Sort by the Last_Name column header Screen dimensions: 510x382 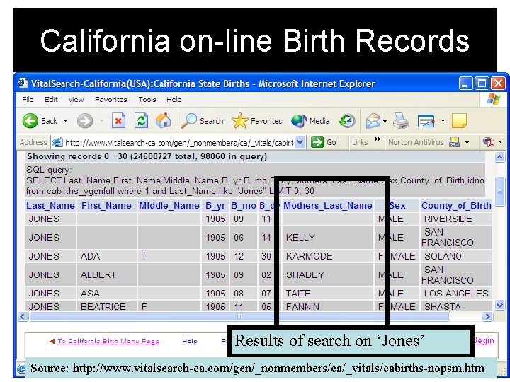coord(50,206)
